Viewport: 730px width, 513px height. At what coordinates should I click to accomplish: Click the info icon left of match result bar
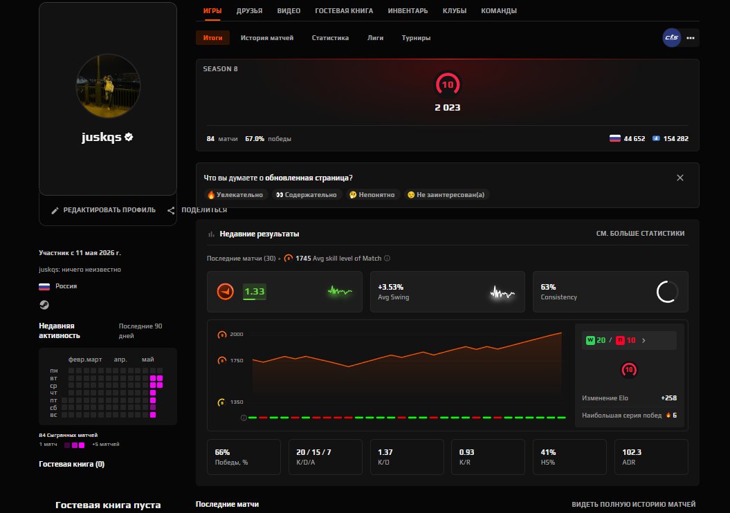click(244, 418)
